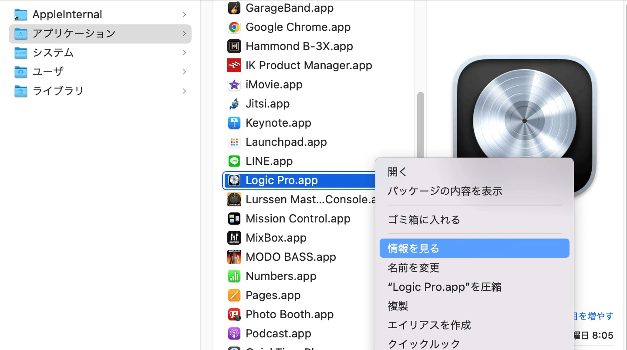Select MODO BASS.app file name
The image size is (627, 350).
(x=291, y=257)
